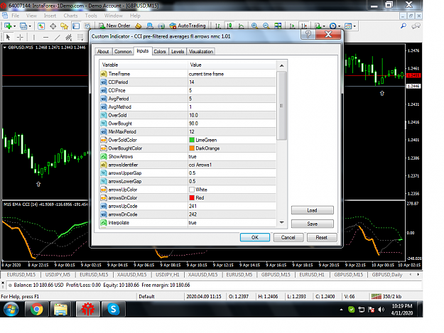Image resolution: width=444 pixels, height=333 pixels.
Task: Switch to line chart icon
Action: [x=242, y=26]
